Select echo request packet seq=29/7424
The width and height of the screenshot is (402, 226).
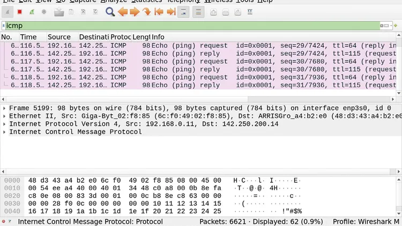[198, 46]
